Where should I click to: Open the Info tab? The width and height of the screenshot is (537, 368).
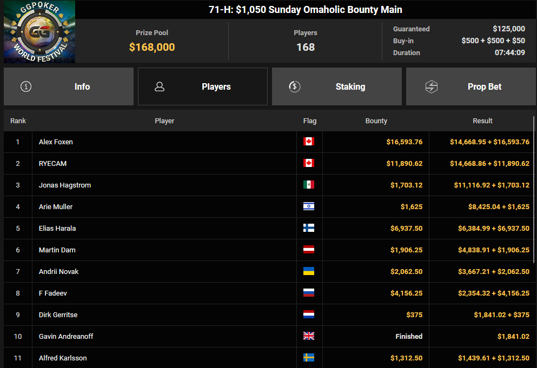(x=69, y=86)
